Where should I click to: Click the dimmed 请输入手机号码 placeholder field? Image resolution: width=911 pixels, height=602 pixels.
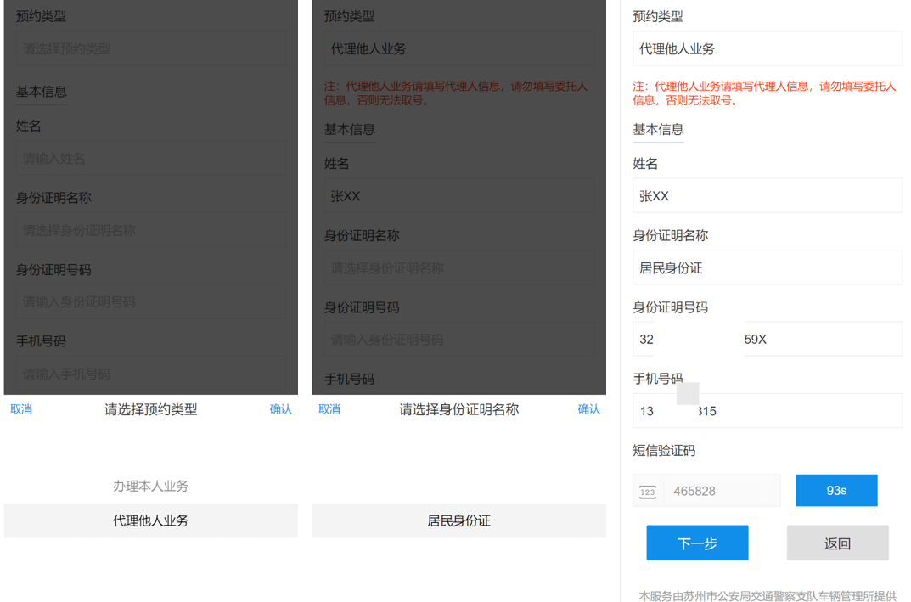coord(150,374)
